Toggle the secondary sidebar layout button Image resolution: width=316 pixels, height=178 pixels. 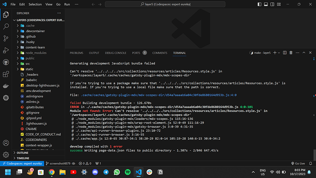[272, 4]
